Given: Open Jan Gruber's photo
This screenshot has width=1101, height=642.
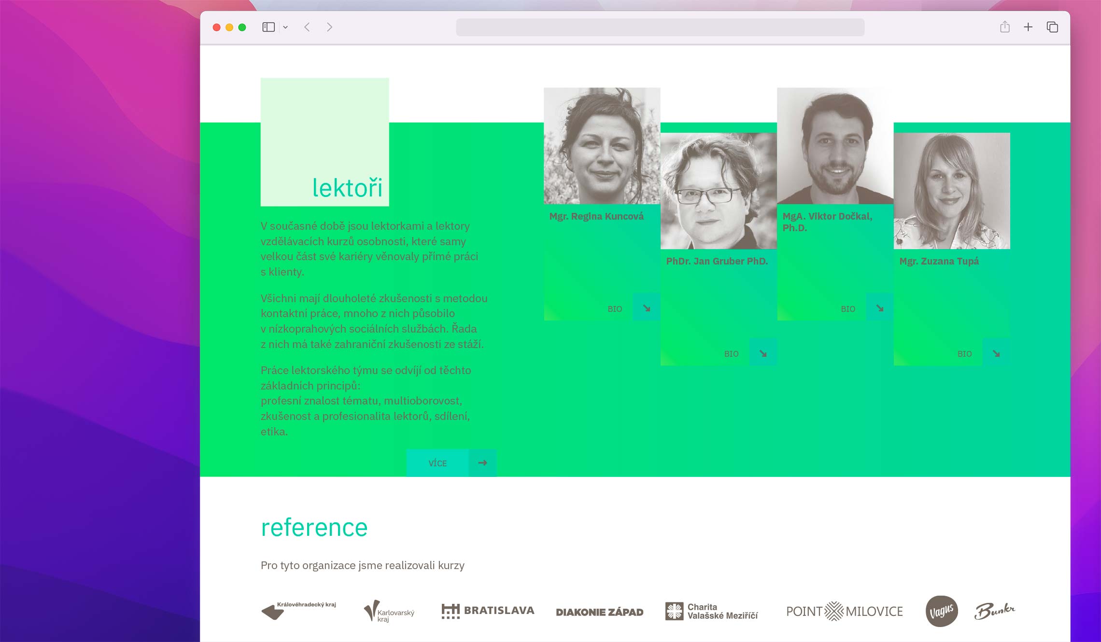Looking at the screenshot, I should click(719, 191).
